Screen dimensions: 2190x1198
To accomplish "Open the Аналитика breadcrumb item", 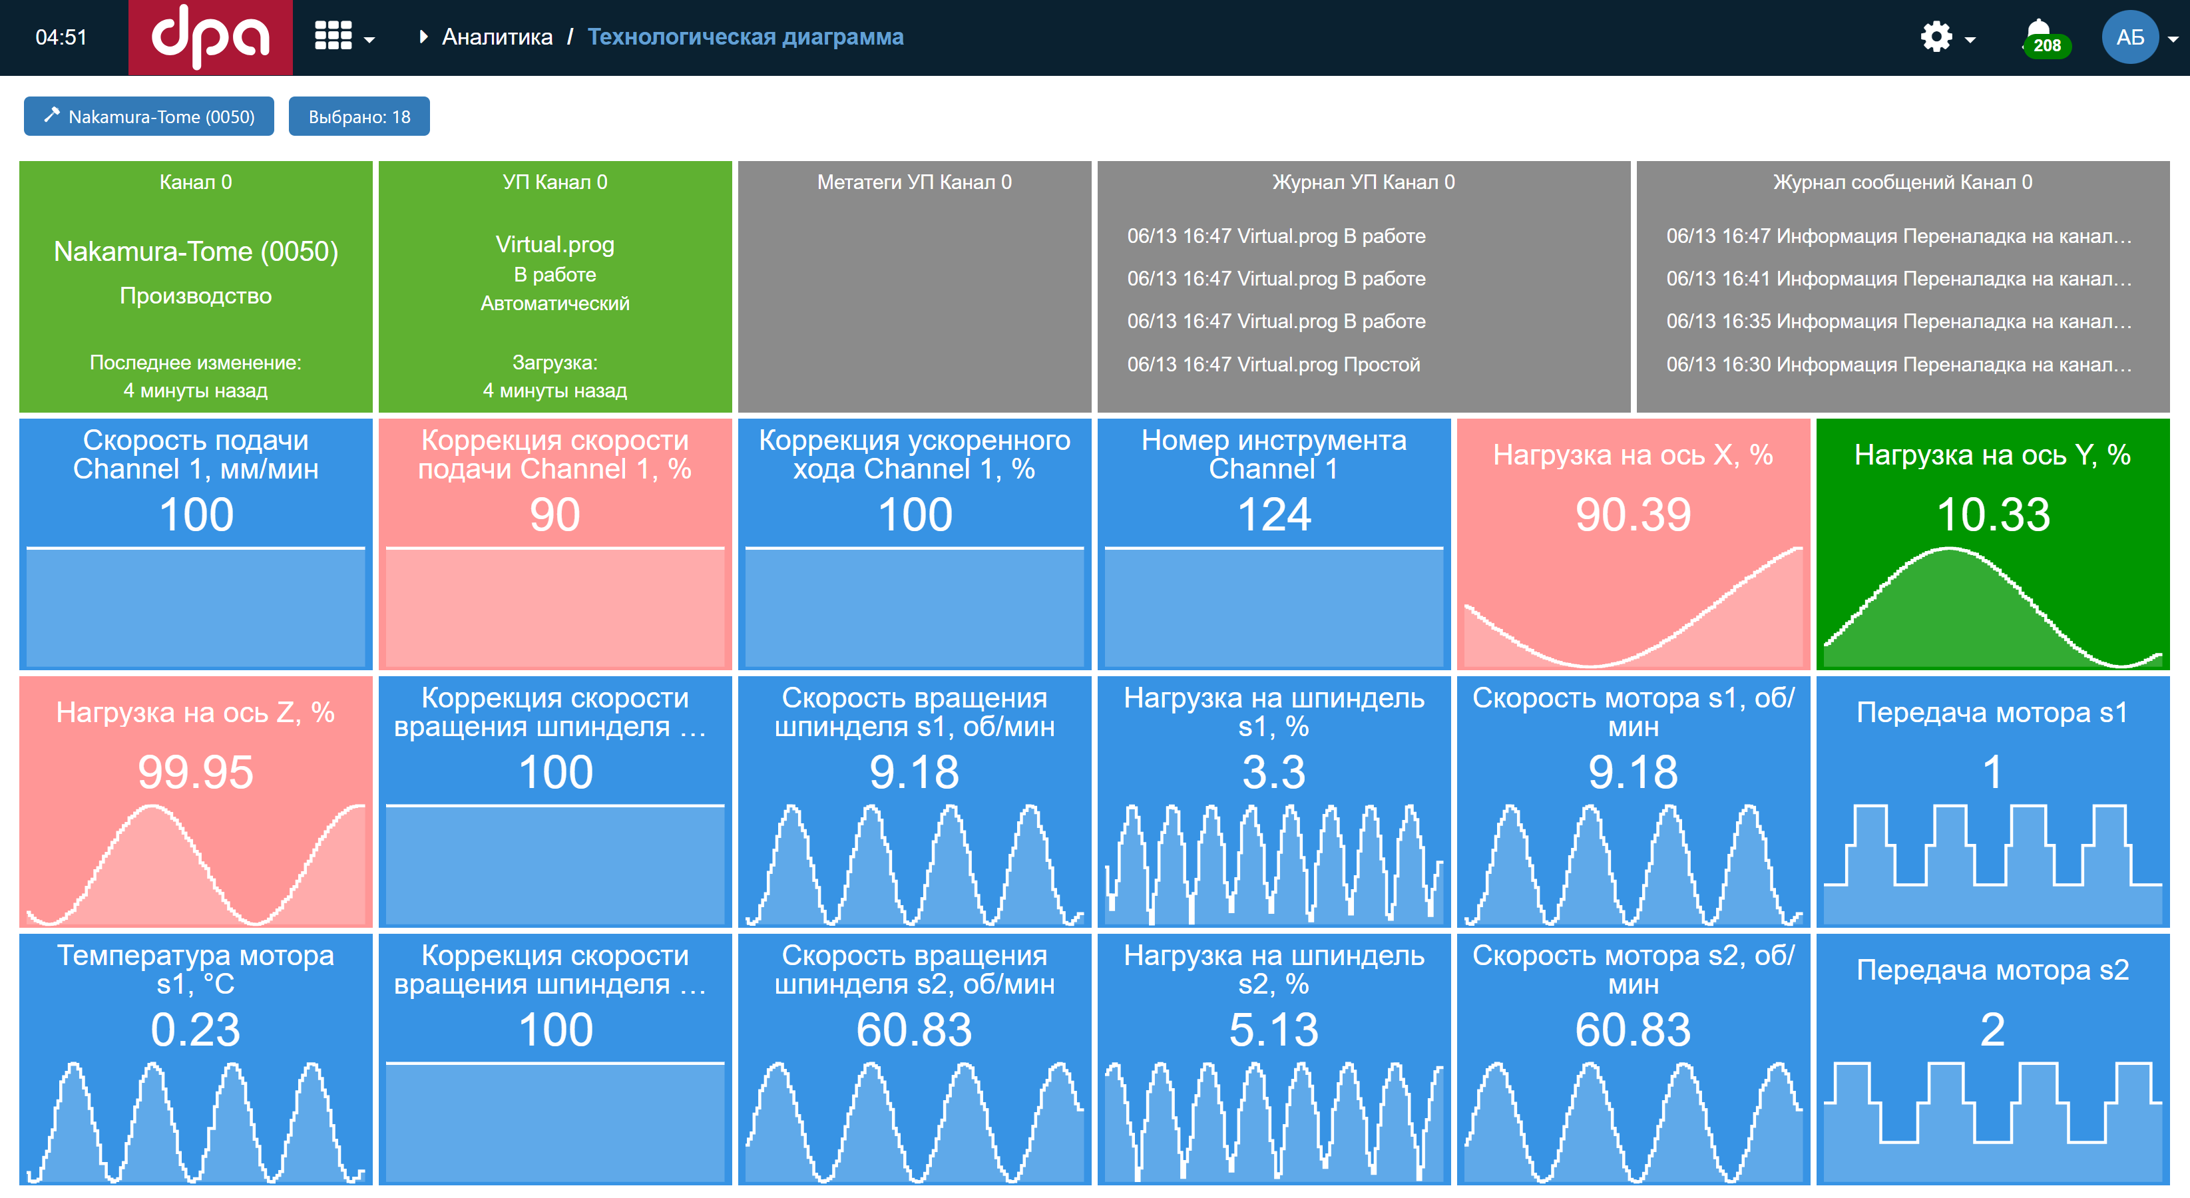I will point(497,37).
